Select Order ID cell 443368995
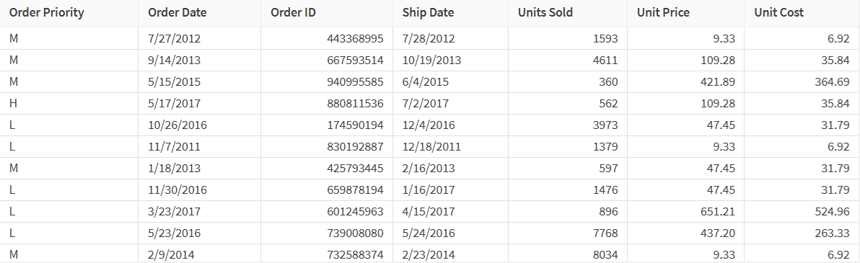The height and width of the screenshot is (263, 860). tap(327, 39)
